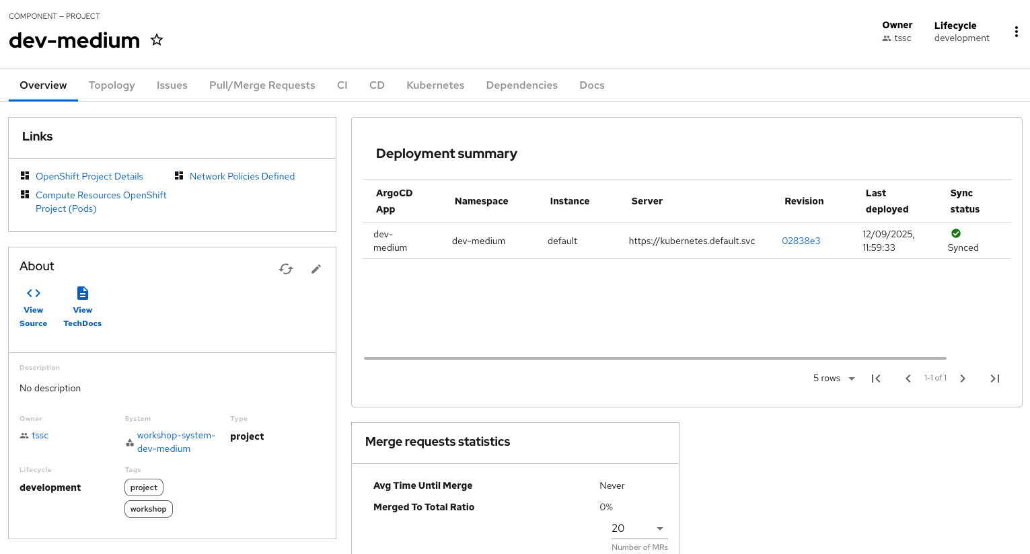This screenshot has width=1030, height=554.
Task: Click the 1-1 of 1 pagination text
Action: (935, 378)
